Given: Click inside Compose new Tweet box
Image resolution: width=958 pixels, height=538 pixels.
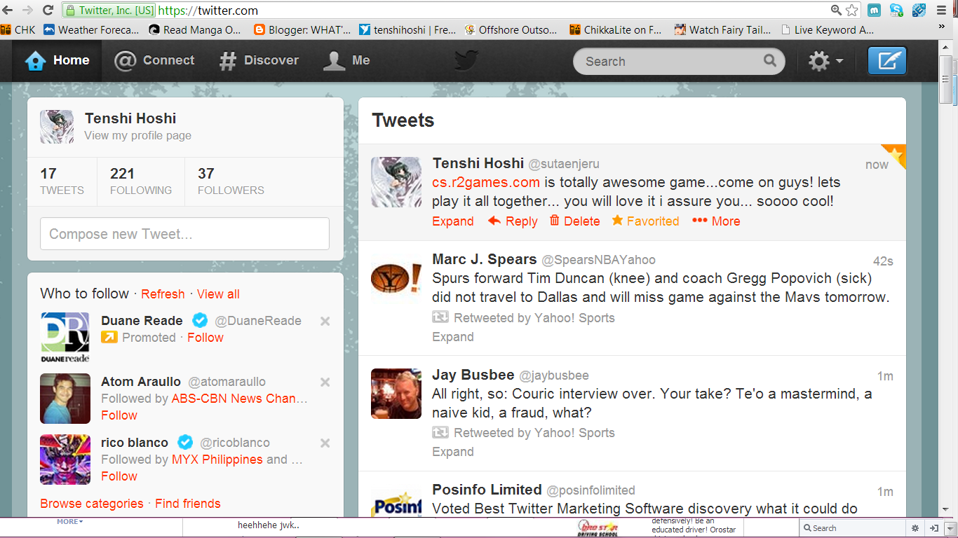Looking at the screenshot, I should pos(184,234).
